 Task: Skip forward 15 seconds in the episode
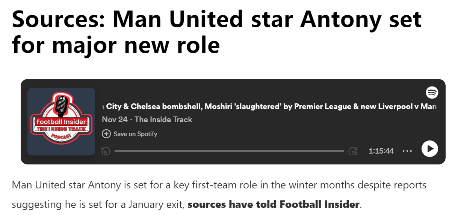pyautogui.click(x=353, y=151)
